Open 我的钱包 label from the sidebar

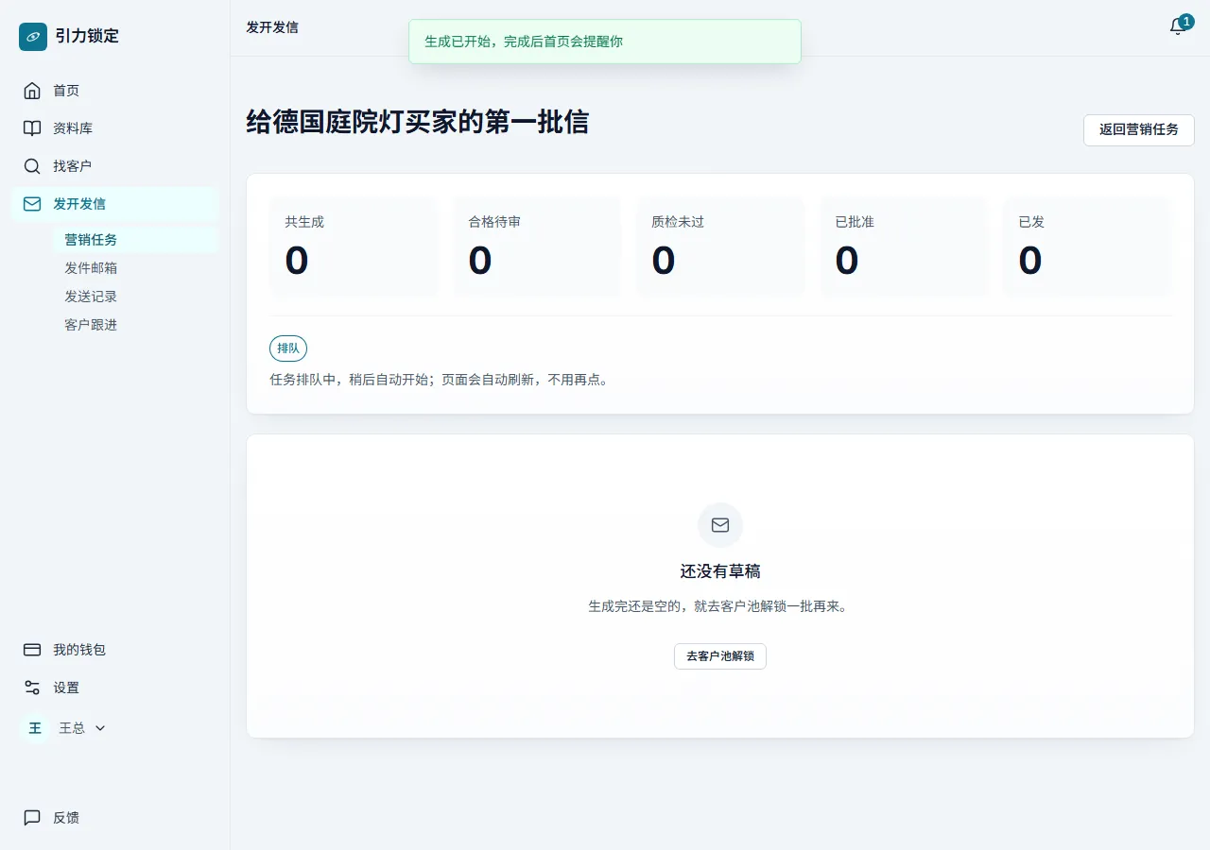79,650
